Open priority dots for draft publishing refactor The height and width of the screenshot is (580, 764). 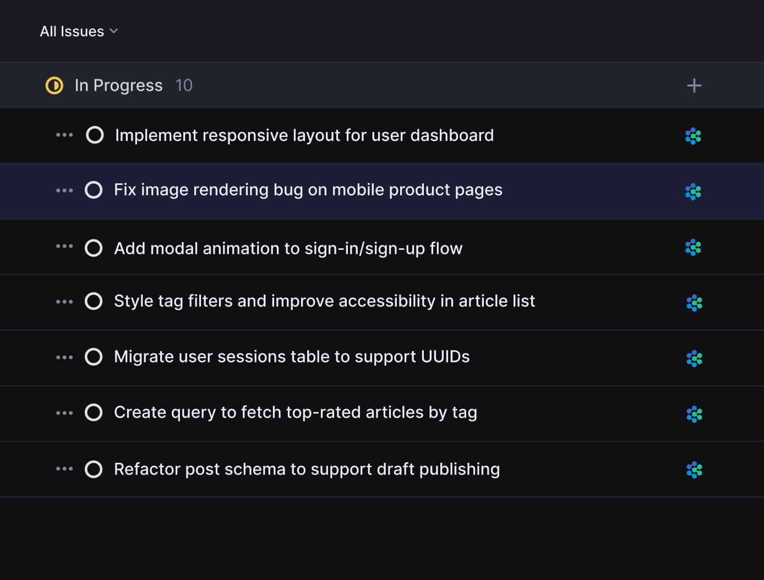point(64,469)
